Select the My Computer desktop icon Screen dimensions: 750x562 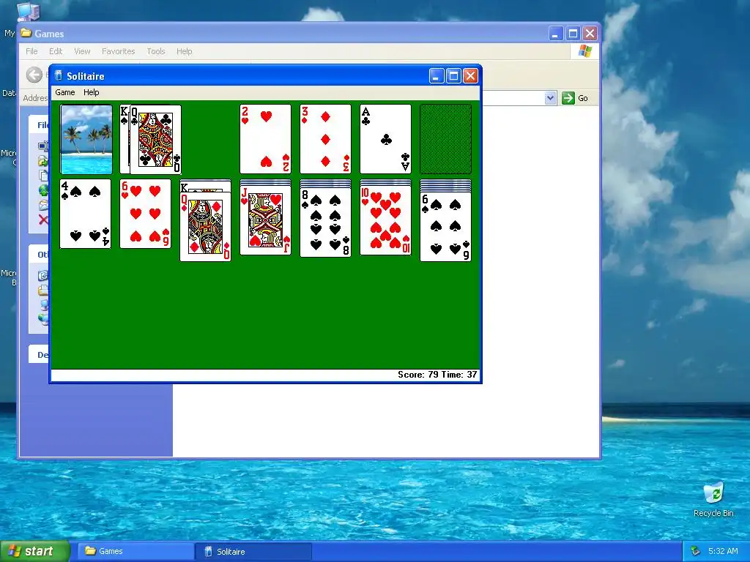[x=28, y=12]
